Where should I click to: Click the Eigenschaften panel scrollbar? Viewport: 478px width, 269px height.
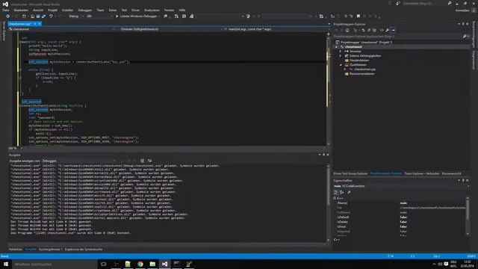[468, 216]
